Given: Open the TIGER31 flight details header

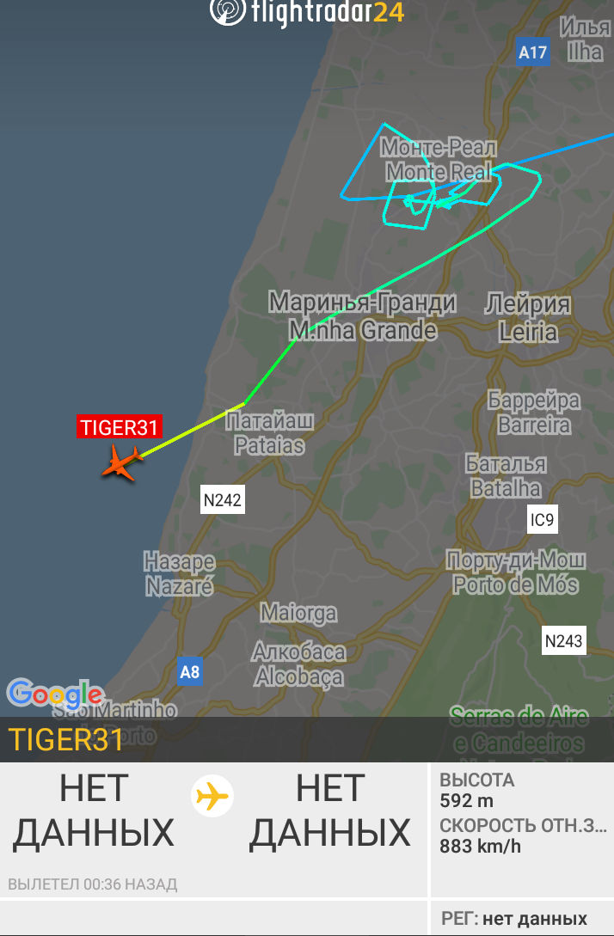Looking at the screenshot, I should tap(307, 739).
